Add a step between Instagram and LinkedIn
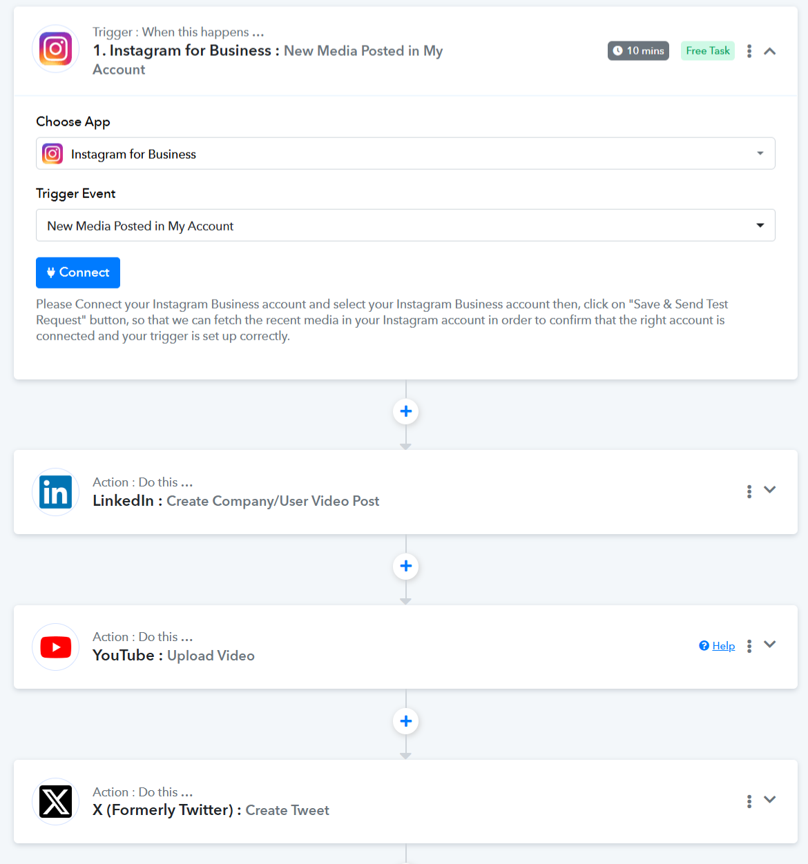The image size is (808, 864). 406,411
